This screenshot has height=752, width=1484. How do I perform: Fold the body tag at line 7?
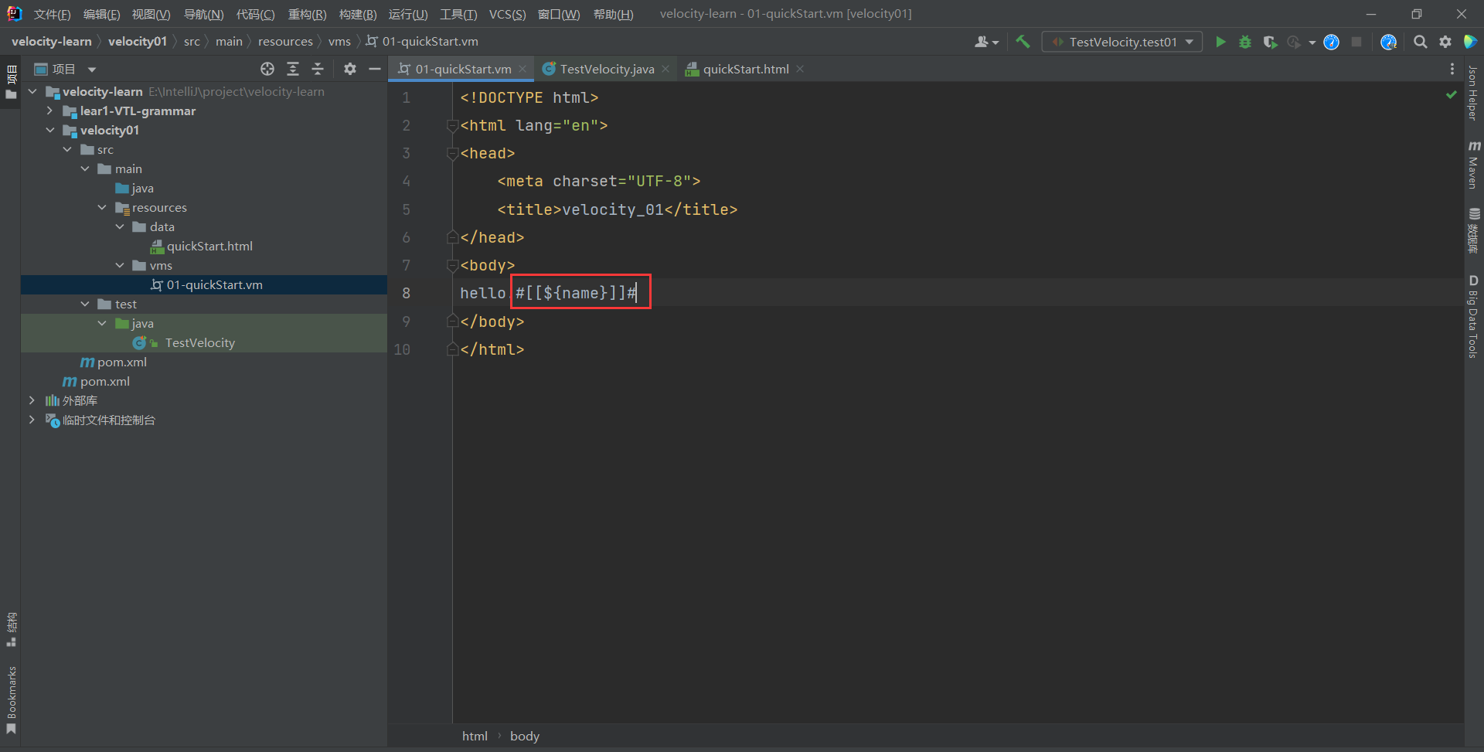point(453,265)
